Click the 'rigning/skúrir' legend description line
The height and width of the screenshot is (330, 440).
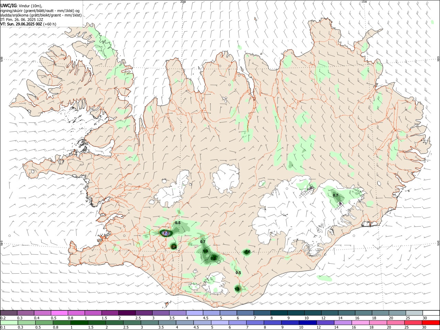(40, 10)
